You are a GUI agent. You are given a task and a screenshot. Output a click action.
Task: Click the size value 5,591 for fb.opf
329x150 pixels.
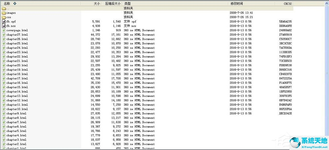96,22
